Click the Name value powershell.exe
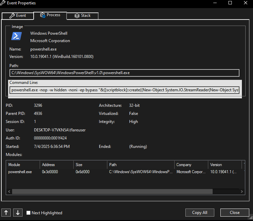The height and width of the screenshot is (221, 253). pyautogui.click(x=43, y=49)
